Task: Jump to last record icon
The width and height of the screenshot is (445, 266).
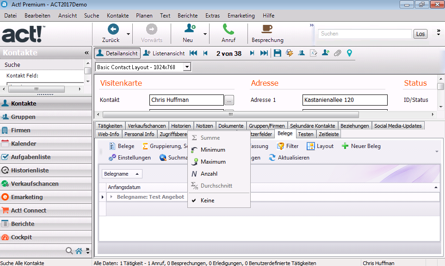Action: 264,53
